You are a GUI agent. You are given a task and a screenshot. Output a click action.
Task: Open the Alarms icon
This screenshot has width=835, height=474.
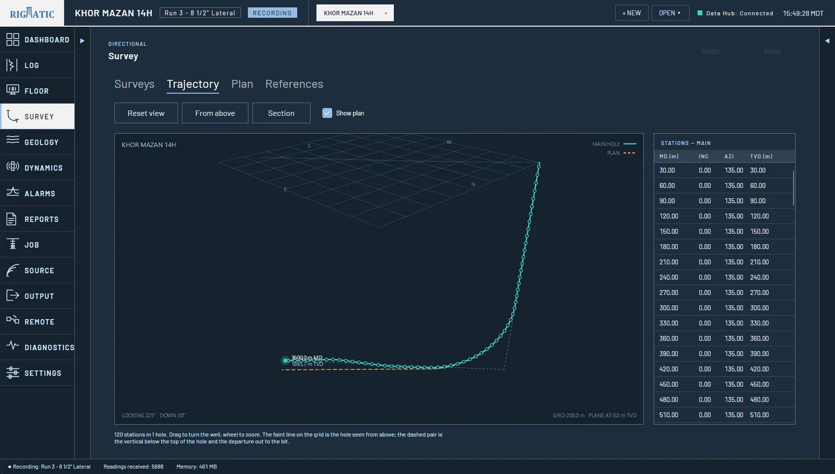(13, 192)
